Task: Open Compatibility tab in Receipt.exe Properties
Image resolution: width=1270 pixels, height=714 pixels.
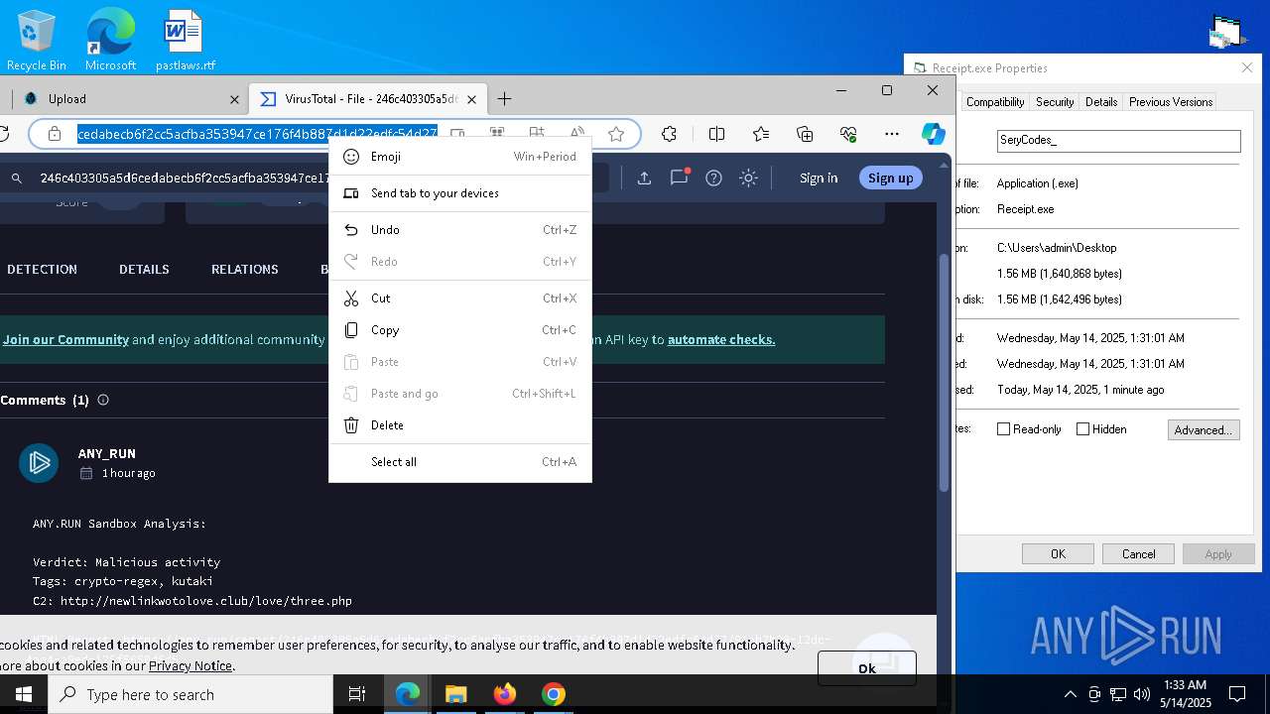Action: (x=994, y=102)
